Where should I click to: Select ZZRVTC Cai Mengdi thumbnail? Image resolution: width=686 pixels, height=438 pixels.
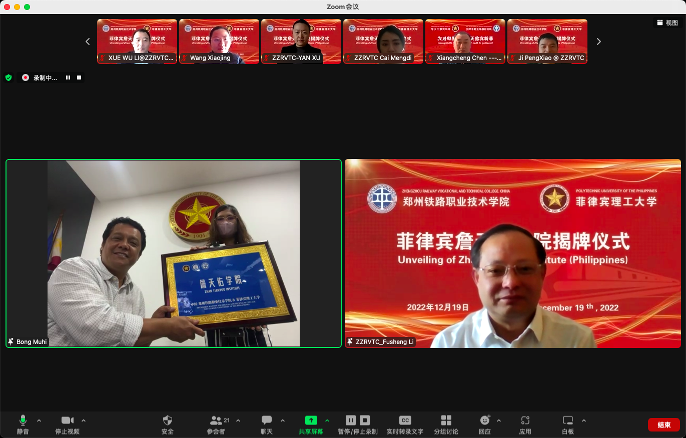[383, 41]
